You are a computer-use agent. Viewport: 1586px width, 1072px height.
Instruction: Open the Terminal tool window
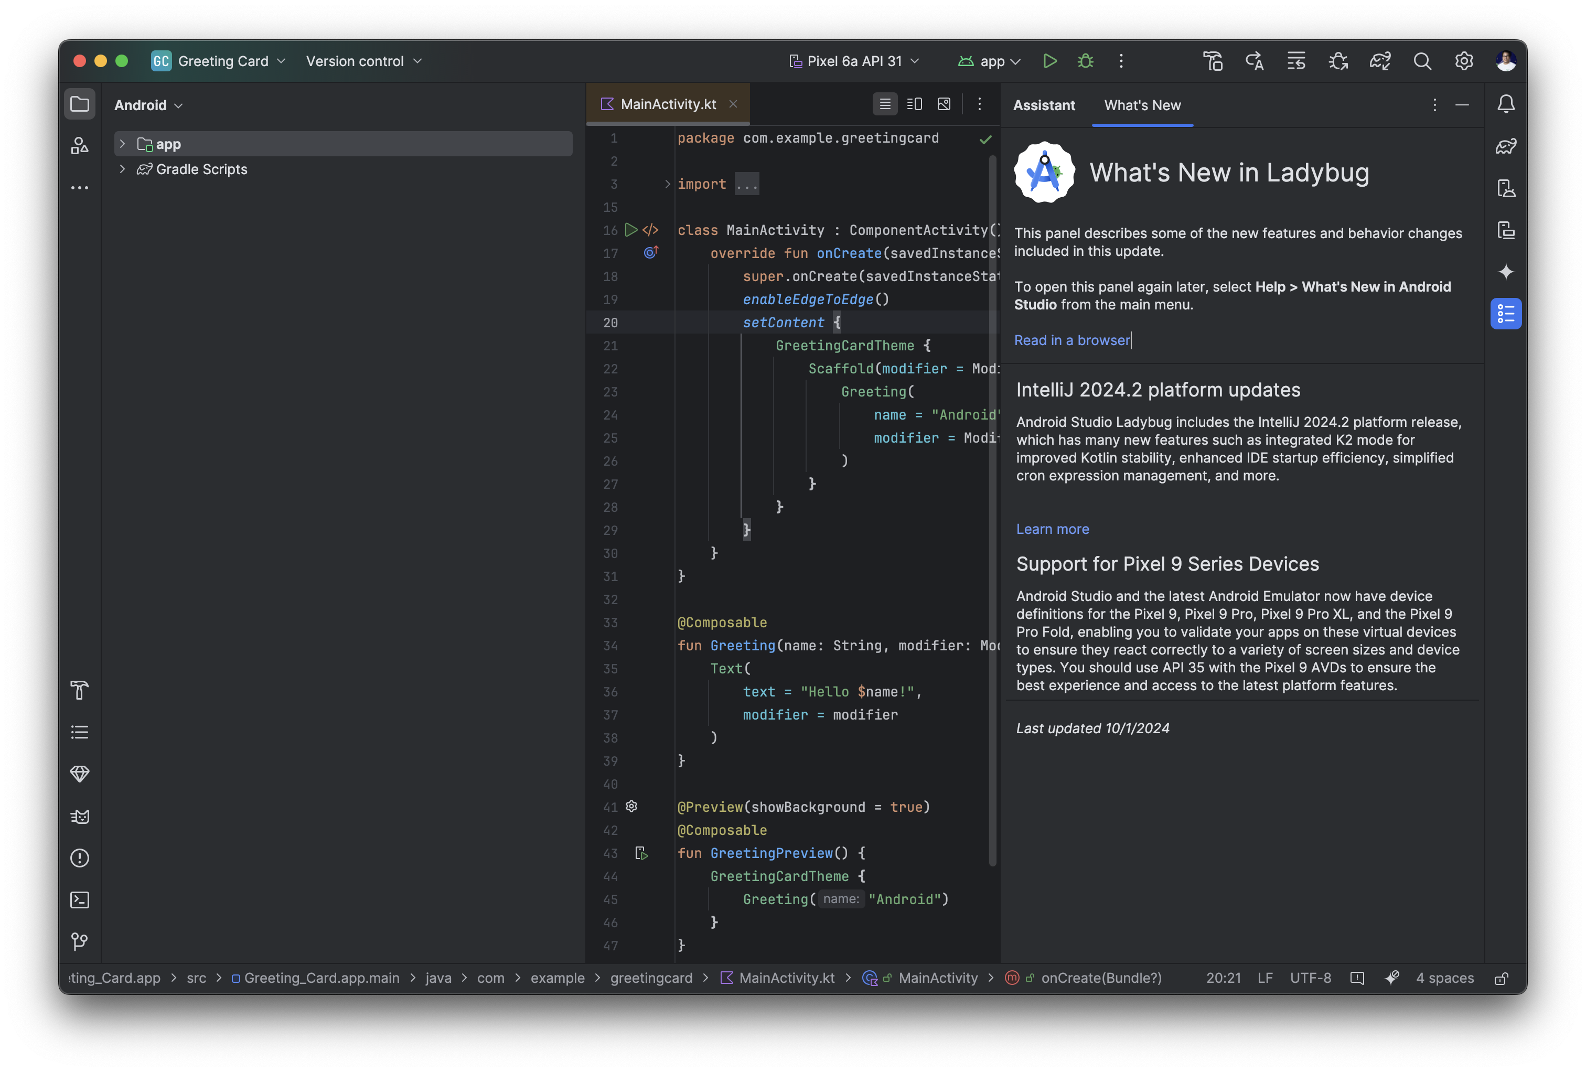point(80,900)
